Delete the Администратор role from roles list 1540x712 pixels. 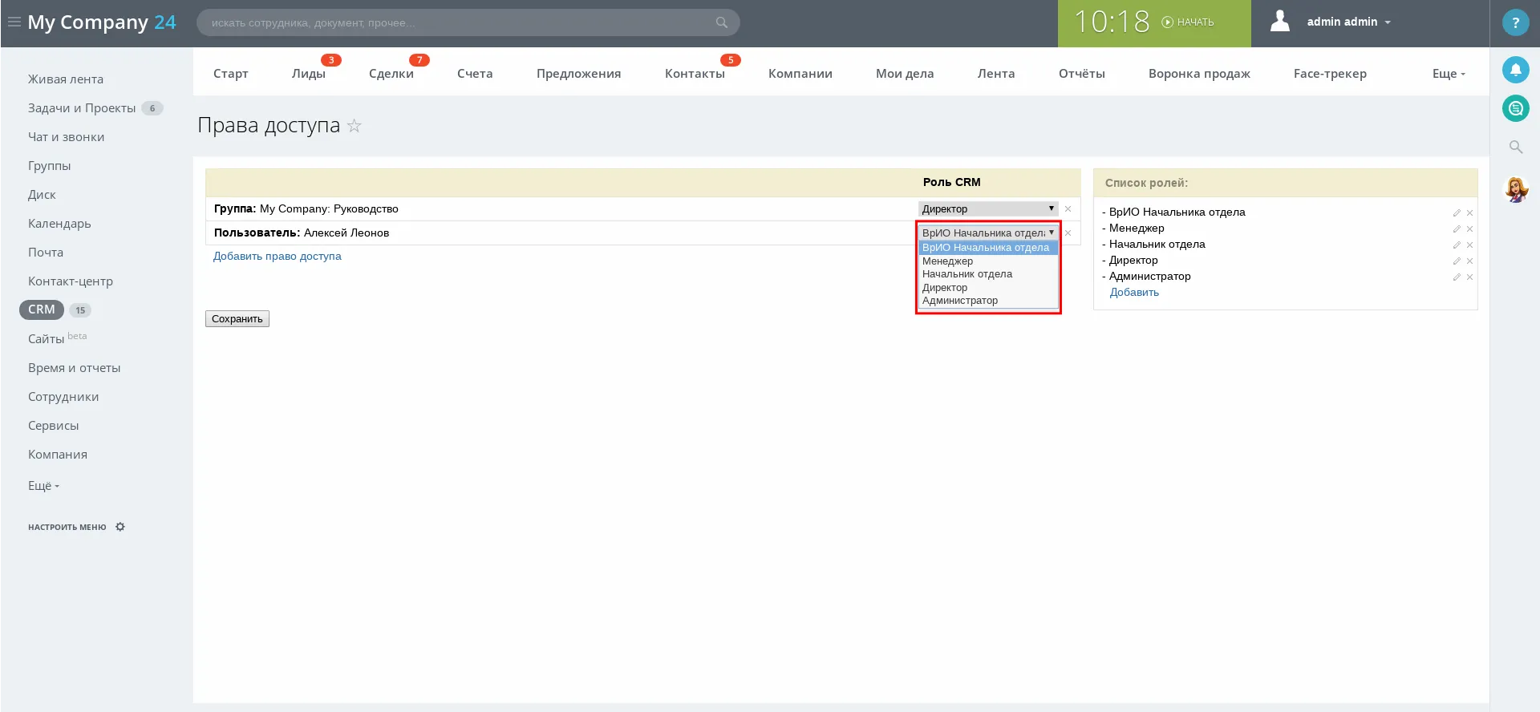(1469, 277)
